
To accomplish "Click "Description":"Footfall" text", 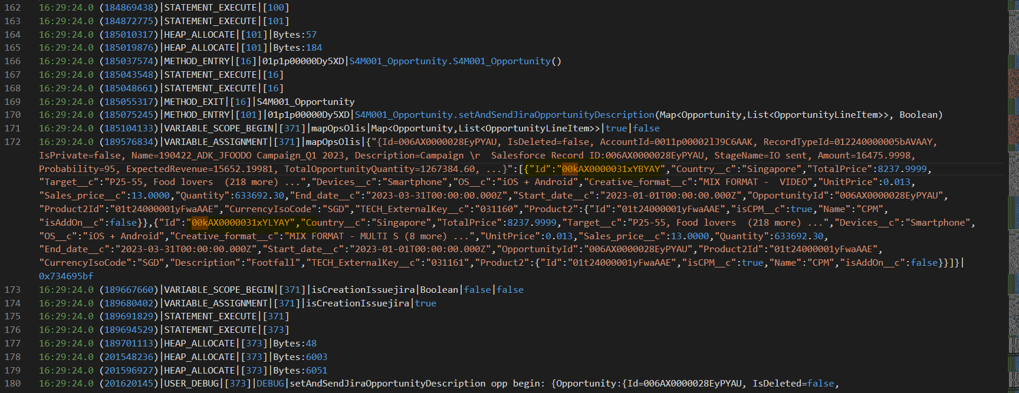I will [x=235, y=263].
